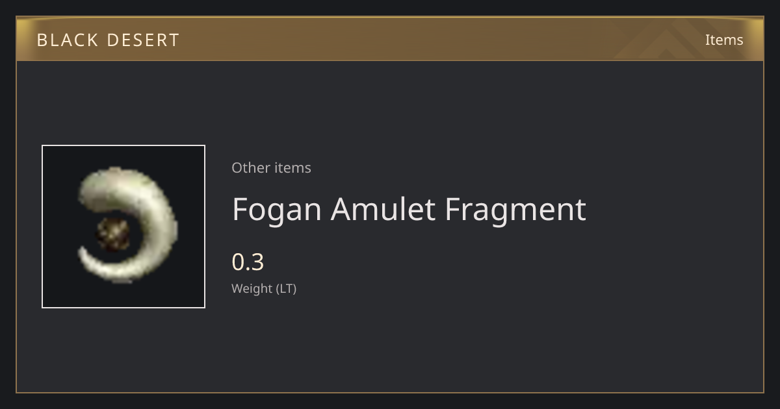Click the 0.3 weight value
Screen dimensions: 780x409
coord(248,262)
